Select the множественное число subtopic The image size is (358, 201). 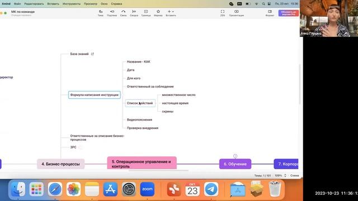[179, 95]
